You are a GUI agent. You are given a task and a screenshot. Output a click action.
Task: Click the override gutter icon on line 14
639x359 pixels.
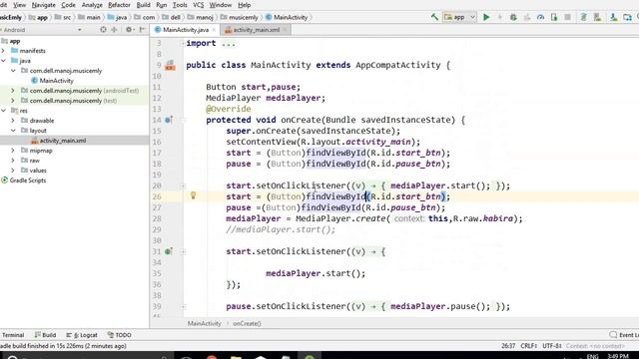tap(169, 120)
